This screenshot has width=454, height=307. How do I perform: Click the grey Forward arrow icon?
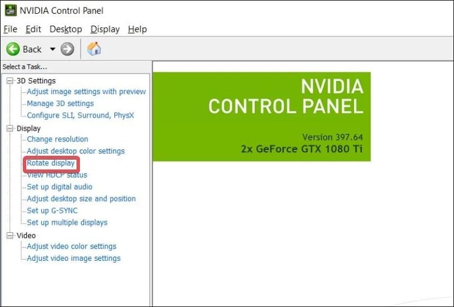(x=67, y=49)
